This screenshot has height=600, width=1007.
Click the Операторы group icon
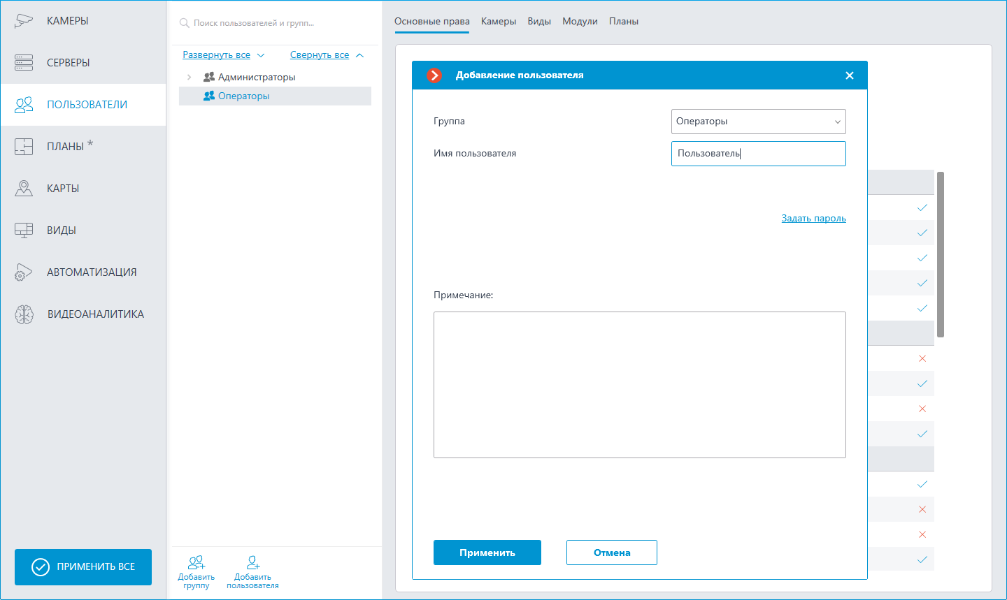pyautogui.click(x=209, y=96)
